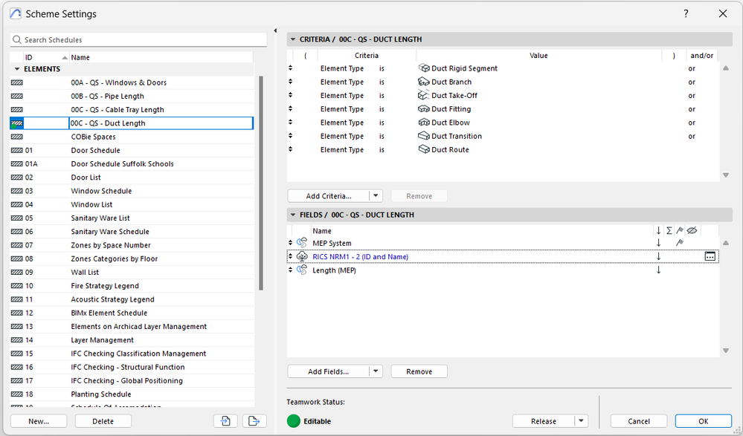The height and width of the screenshot is (436, 743).
Task: Sort schedule list by ID column header
Action: pos(46,57)
